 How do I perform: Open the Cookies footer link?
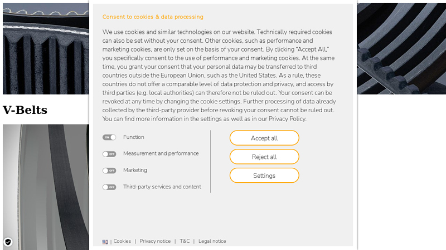pyautogui.click(x=122, y=241)
